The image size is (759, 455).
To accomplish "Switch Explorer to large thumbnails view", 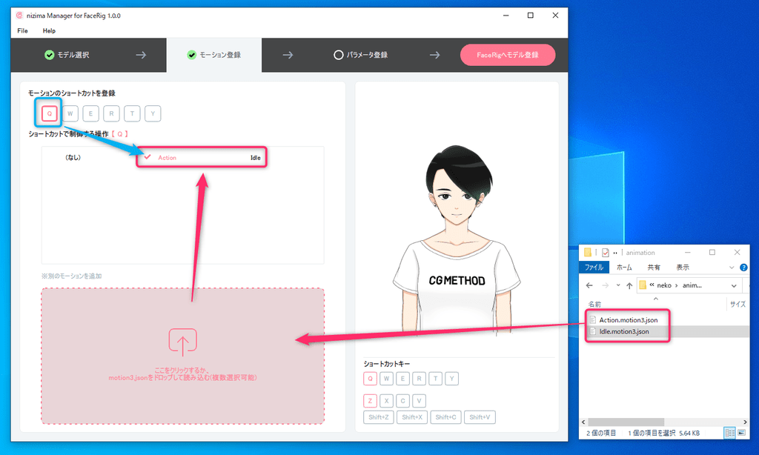I will click(x=741, y=432).
